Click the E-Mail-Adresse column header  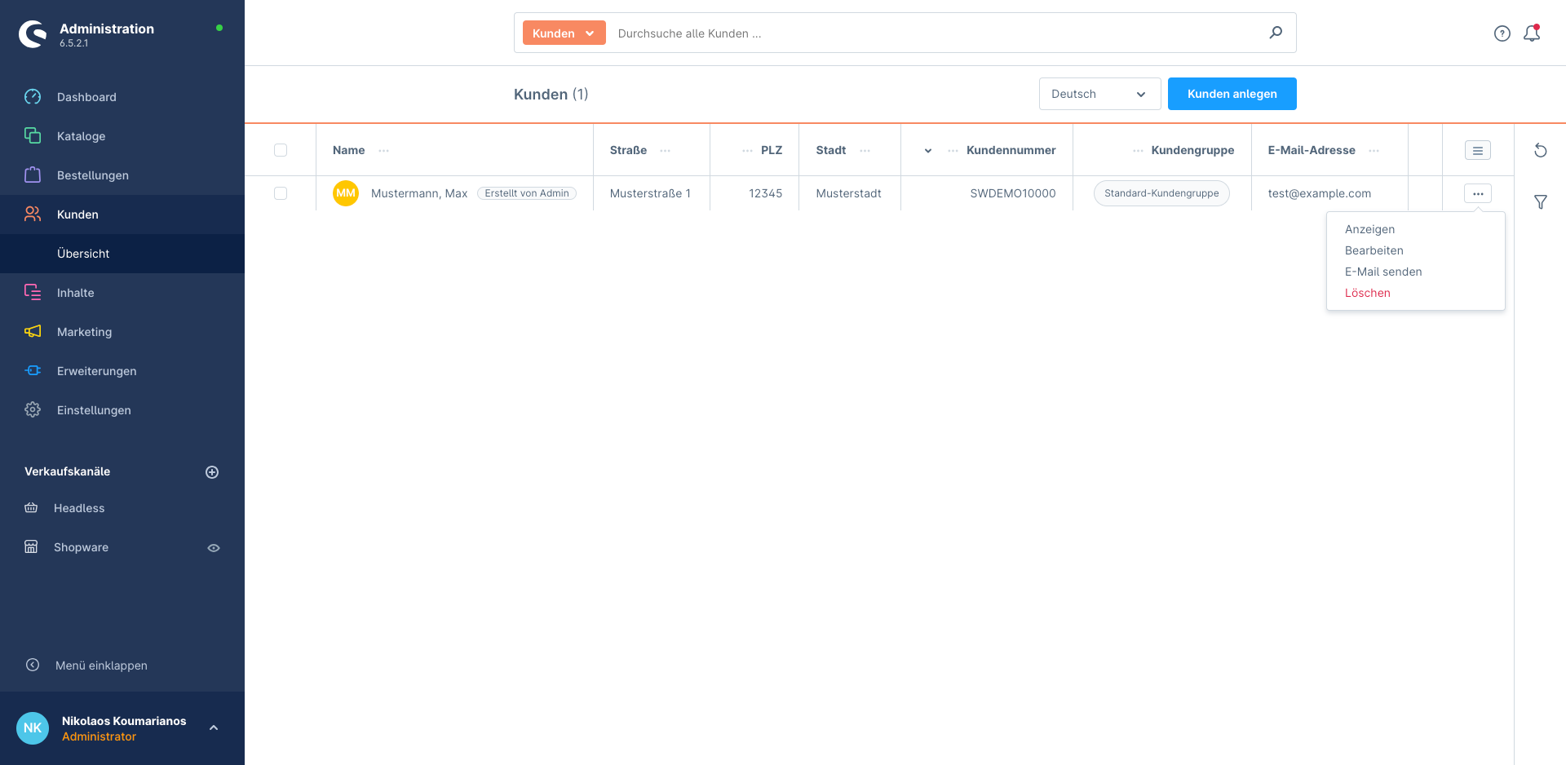(1312, 150)
